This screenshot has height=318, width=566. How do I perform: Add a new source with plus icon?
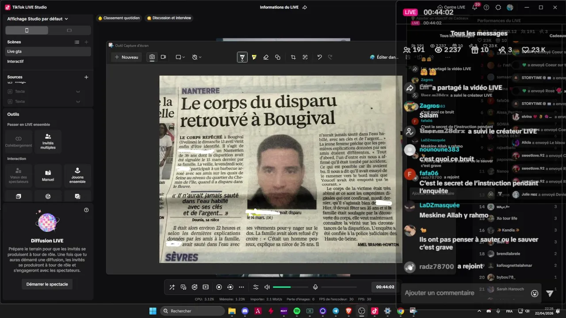[86, 77]
